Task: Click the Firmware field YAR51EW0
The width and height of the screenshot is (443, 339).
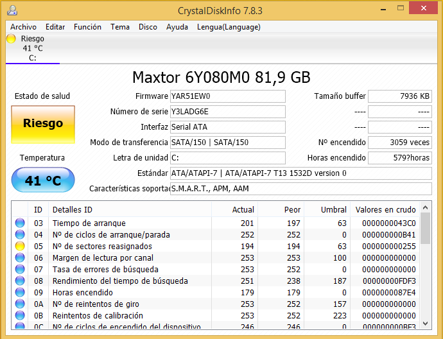Action: (227, 96)
